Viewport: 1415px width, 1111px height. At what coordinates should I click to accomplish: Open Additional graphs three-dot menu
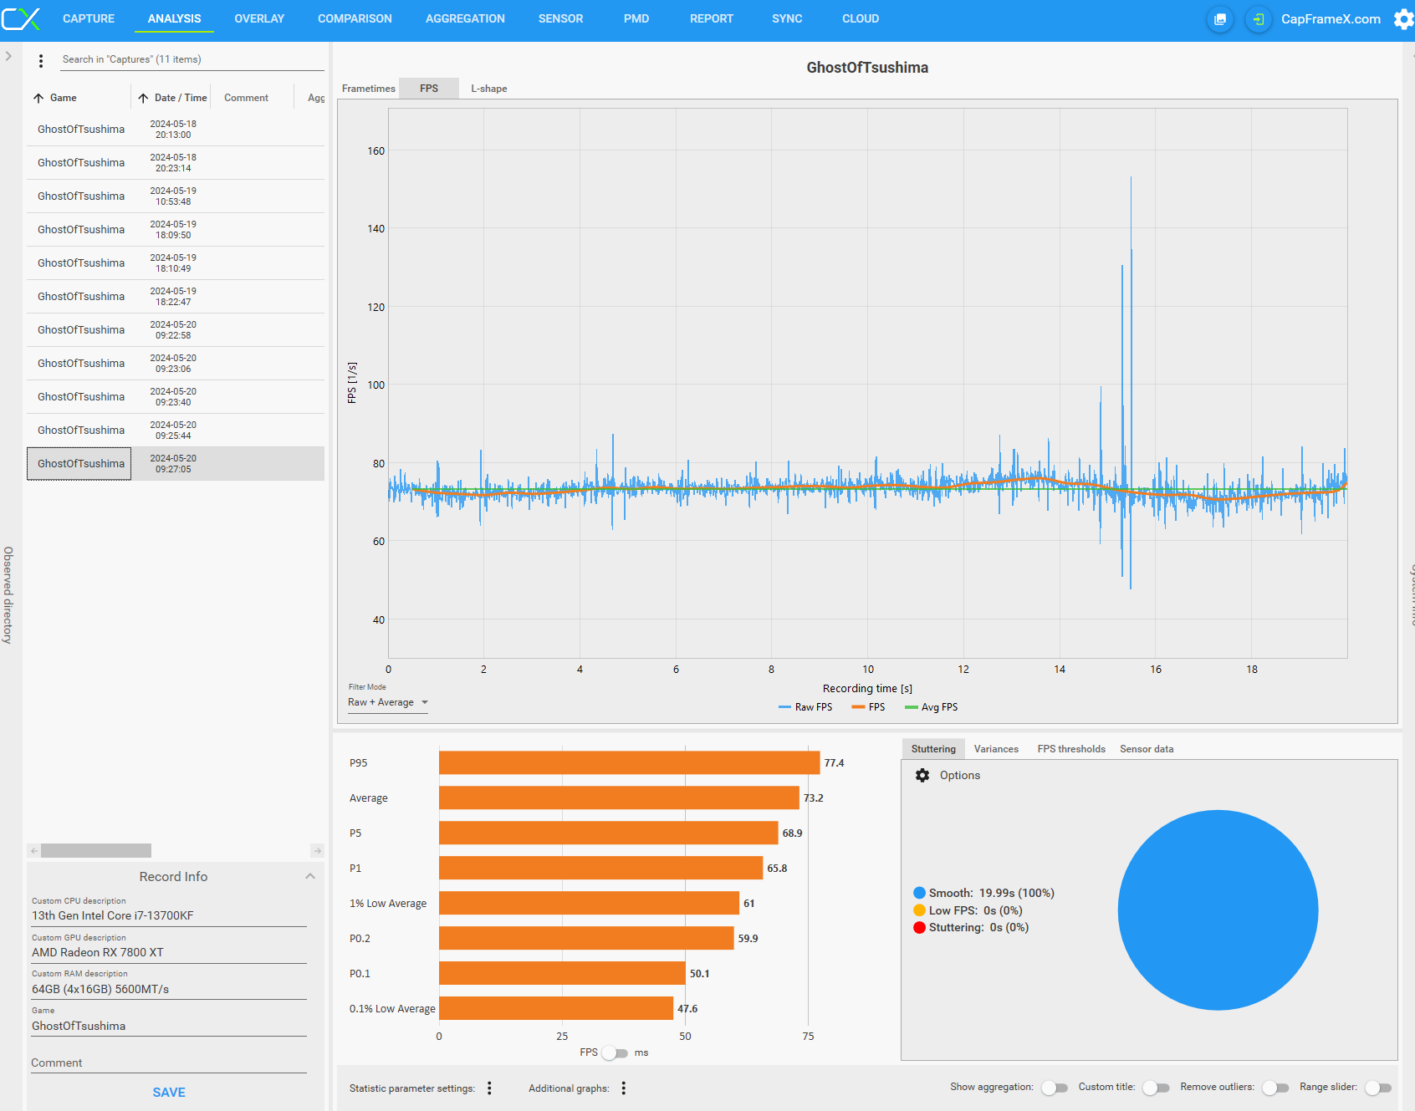point(623,1088)
